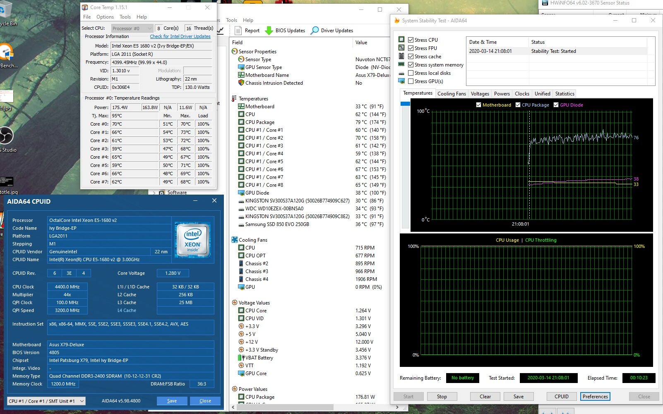Stop the stability test

tap(442, 396)
